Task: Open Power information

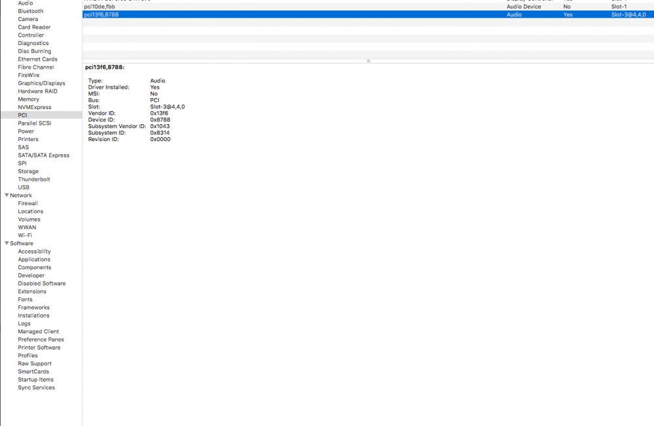Action: tap(26, 131)
